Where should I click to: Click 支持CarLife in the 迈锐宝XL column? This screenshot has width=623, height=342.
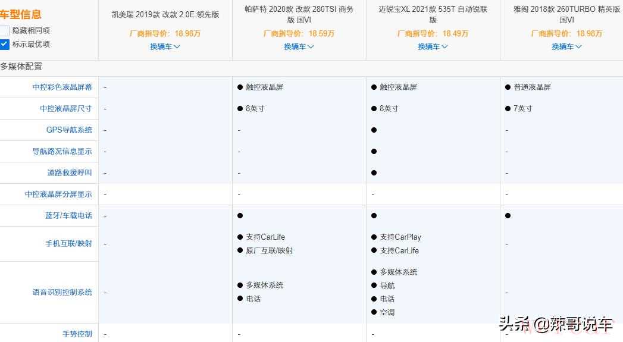(399, 250)
